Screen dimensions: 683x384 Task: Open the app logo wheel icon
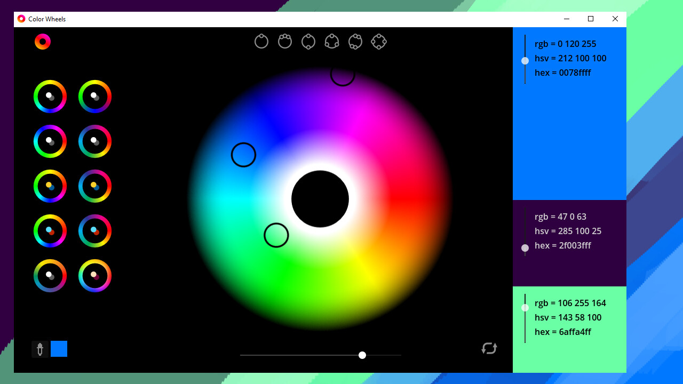pos(42,41)
